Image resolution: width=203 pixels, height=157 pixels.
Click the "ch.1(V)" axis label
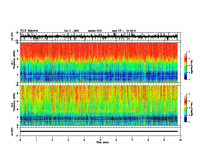12,36
